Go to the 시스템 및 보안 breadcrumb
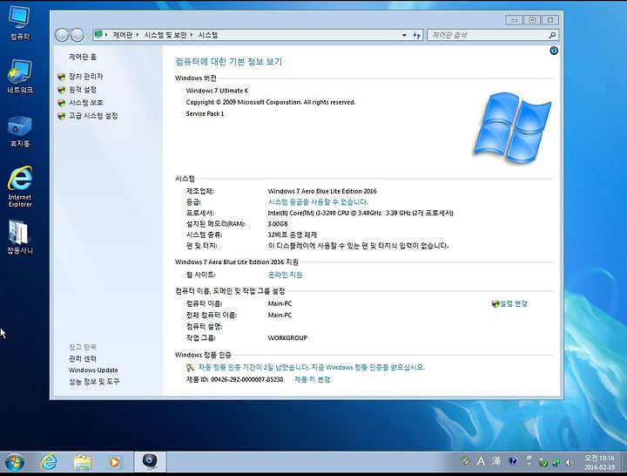Image resolution: width=627 pixels, height=476 pixels. click(x=165, y=35)
